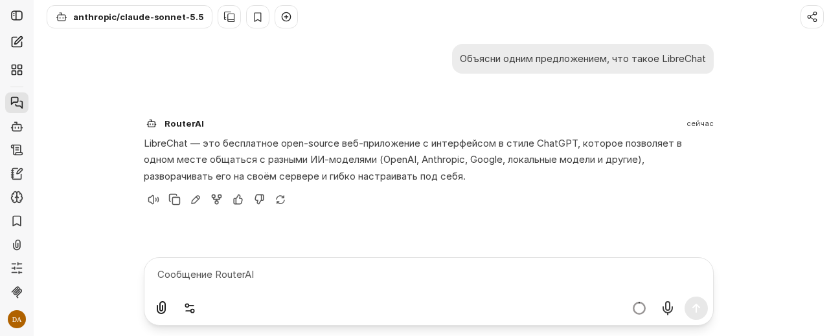
Task: Click the circular loading indicator in message box
Action: click(x=639, y=308)
